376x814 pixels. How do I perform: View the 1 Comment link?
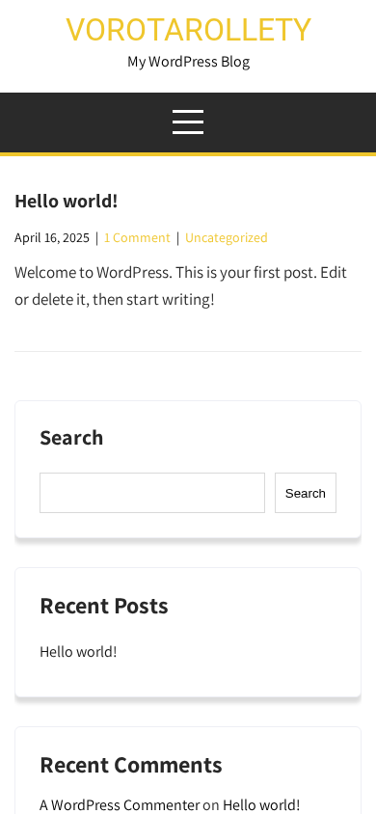(137, 238)
